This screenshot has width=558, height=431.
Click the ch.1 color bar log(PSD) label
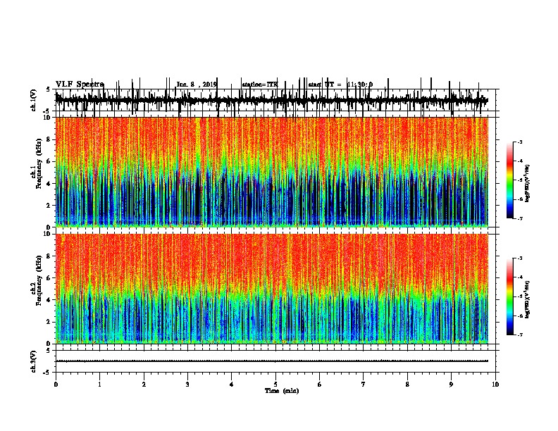click(527, 183)
